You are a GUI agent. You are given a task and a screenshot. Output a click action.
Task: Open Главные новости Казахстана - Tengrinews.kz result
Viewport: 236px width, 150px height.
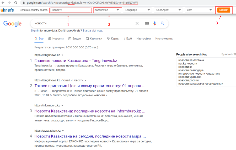76,60
